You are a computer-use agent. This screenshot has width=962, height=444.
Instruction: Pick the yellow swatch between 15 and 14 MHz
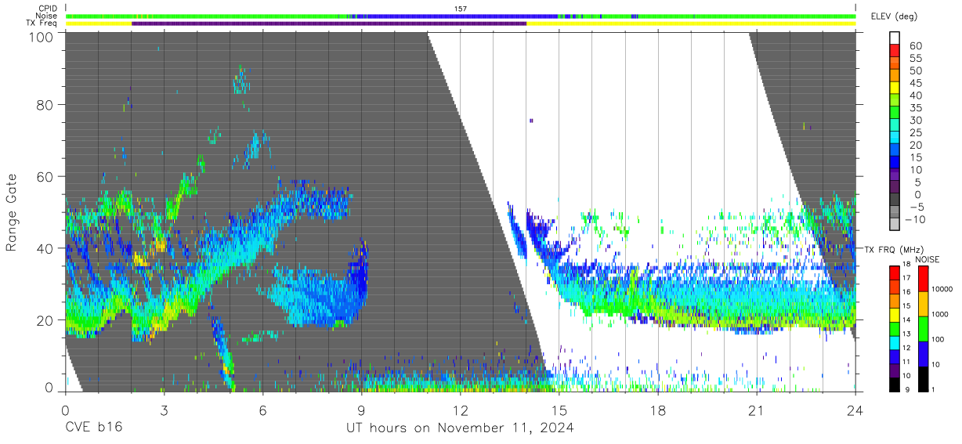click(x=895, y=315)
